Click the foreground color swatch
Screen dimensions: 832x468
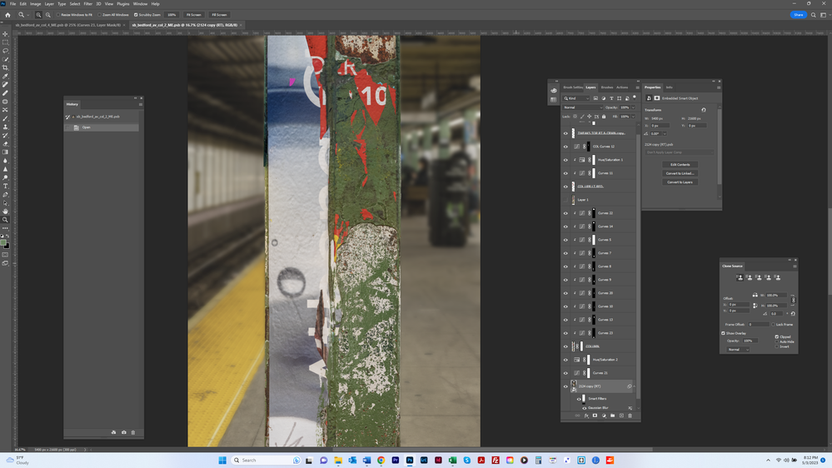[5, 244]
